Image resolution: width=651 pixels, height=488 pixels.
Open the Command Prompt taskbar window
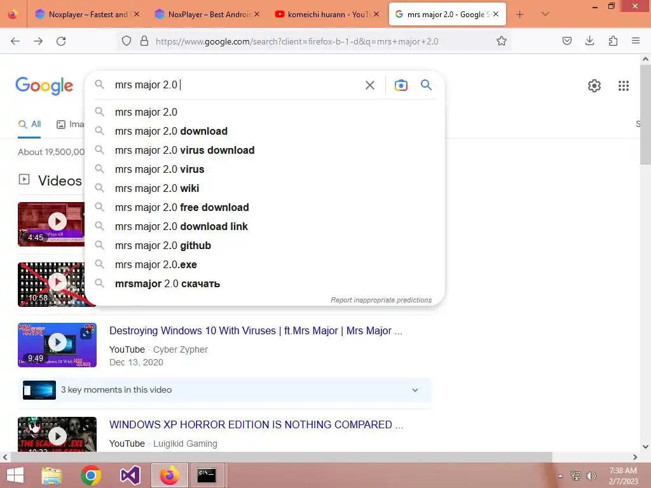coord(207,475)
